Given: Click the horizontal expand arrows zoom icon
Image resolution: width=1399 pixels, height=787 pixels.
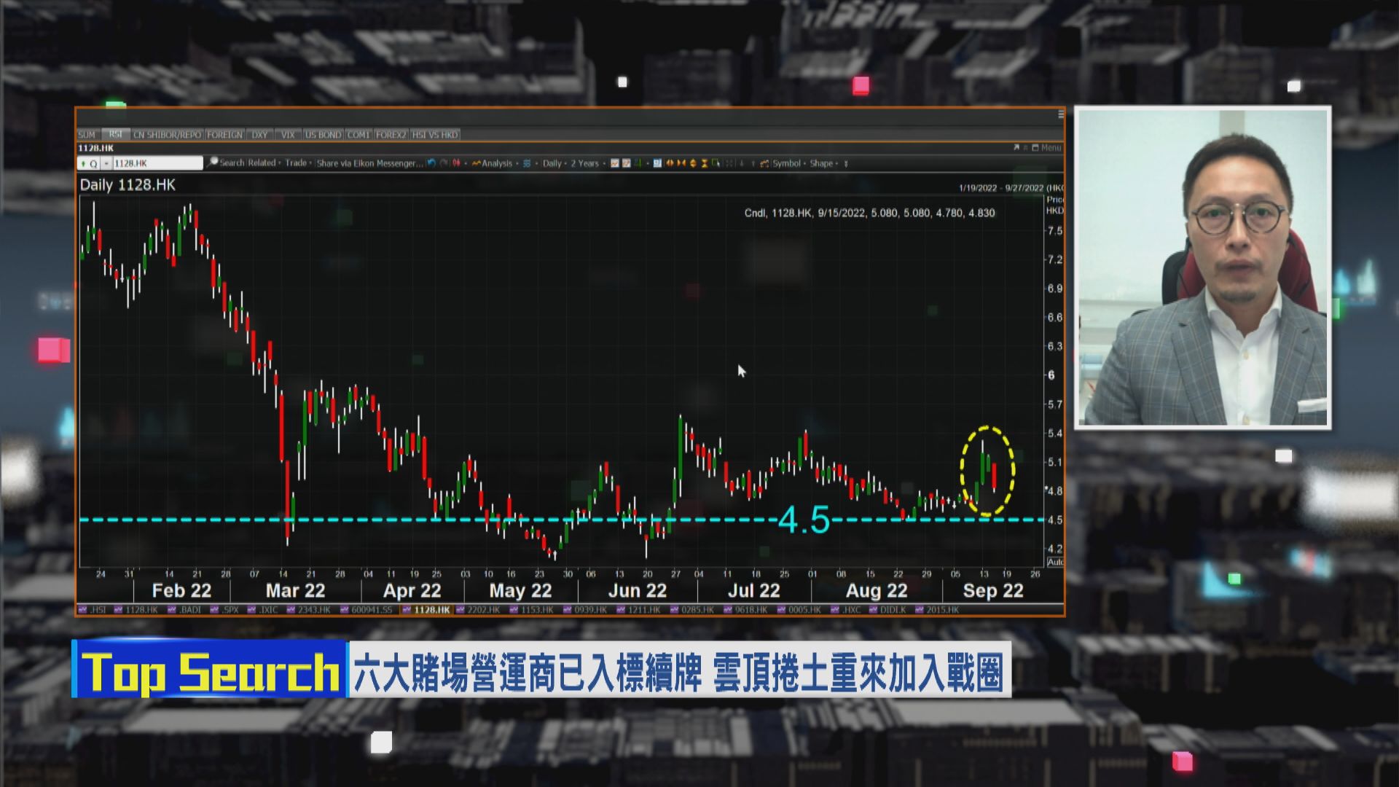Looking at the screenshot, I should click(670, 163).
